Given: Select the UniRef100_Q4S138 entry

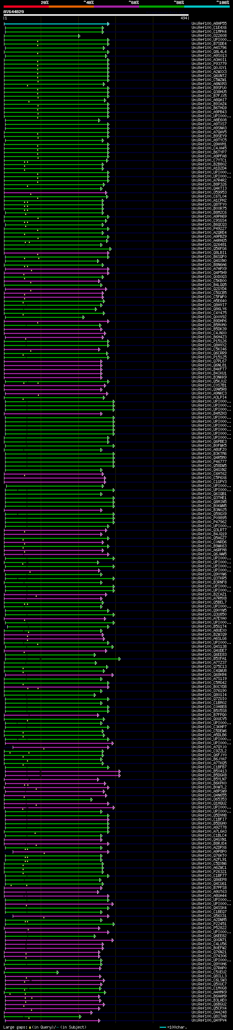Looking at the screenshot, I should (209, 647).
